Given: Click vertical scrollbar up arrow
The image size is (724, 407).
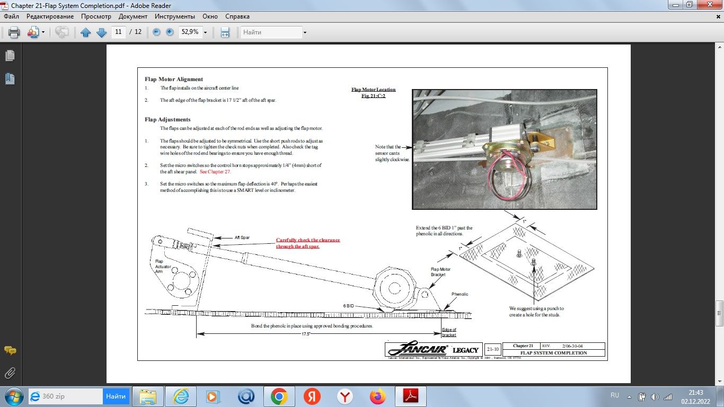Looking at the screenshot, I should pyautogui.click(x=719, y=47).
